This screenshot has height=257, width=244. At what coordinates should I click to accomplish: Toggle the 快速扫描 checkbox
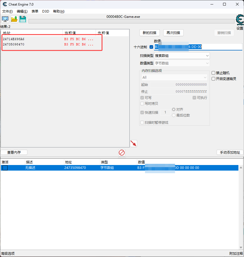(142, 113)
